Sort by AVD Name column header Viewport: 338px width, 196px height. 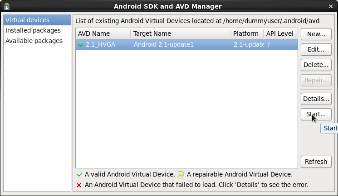pos(103,33)
